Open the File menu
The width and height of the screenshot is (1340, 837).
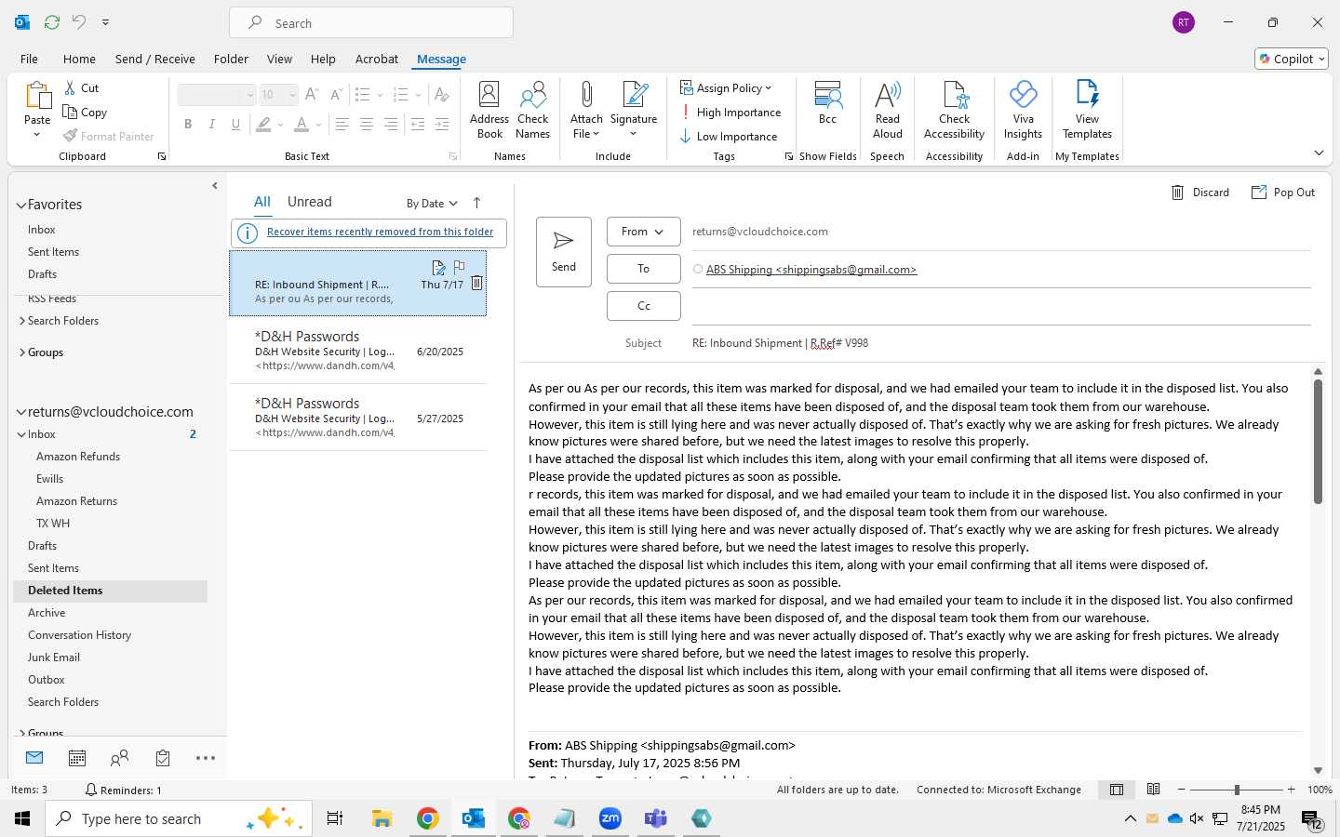point(29,59)
